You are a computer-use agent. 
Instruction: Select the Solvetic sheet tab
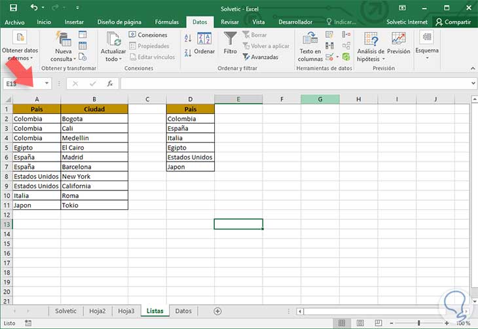pyautogui.click(x=65, y=311)
